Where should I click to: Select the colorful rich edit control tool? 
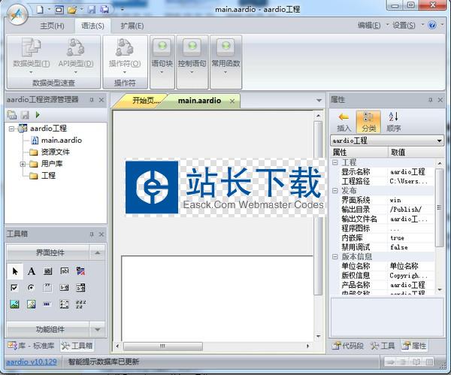point(80,271)
